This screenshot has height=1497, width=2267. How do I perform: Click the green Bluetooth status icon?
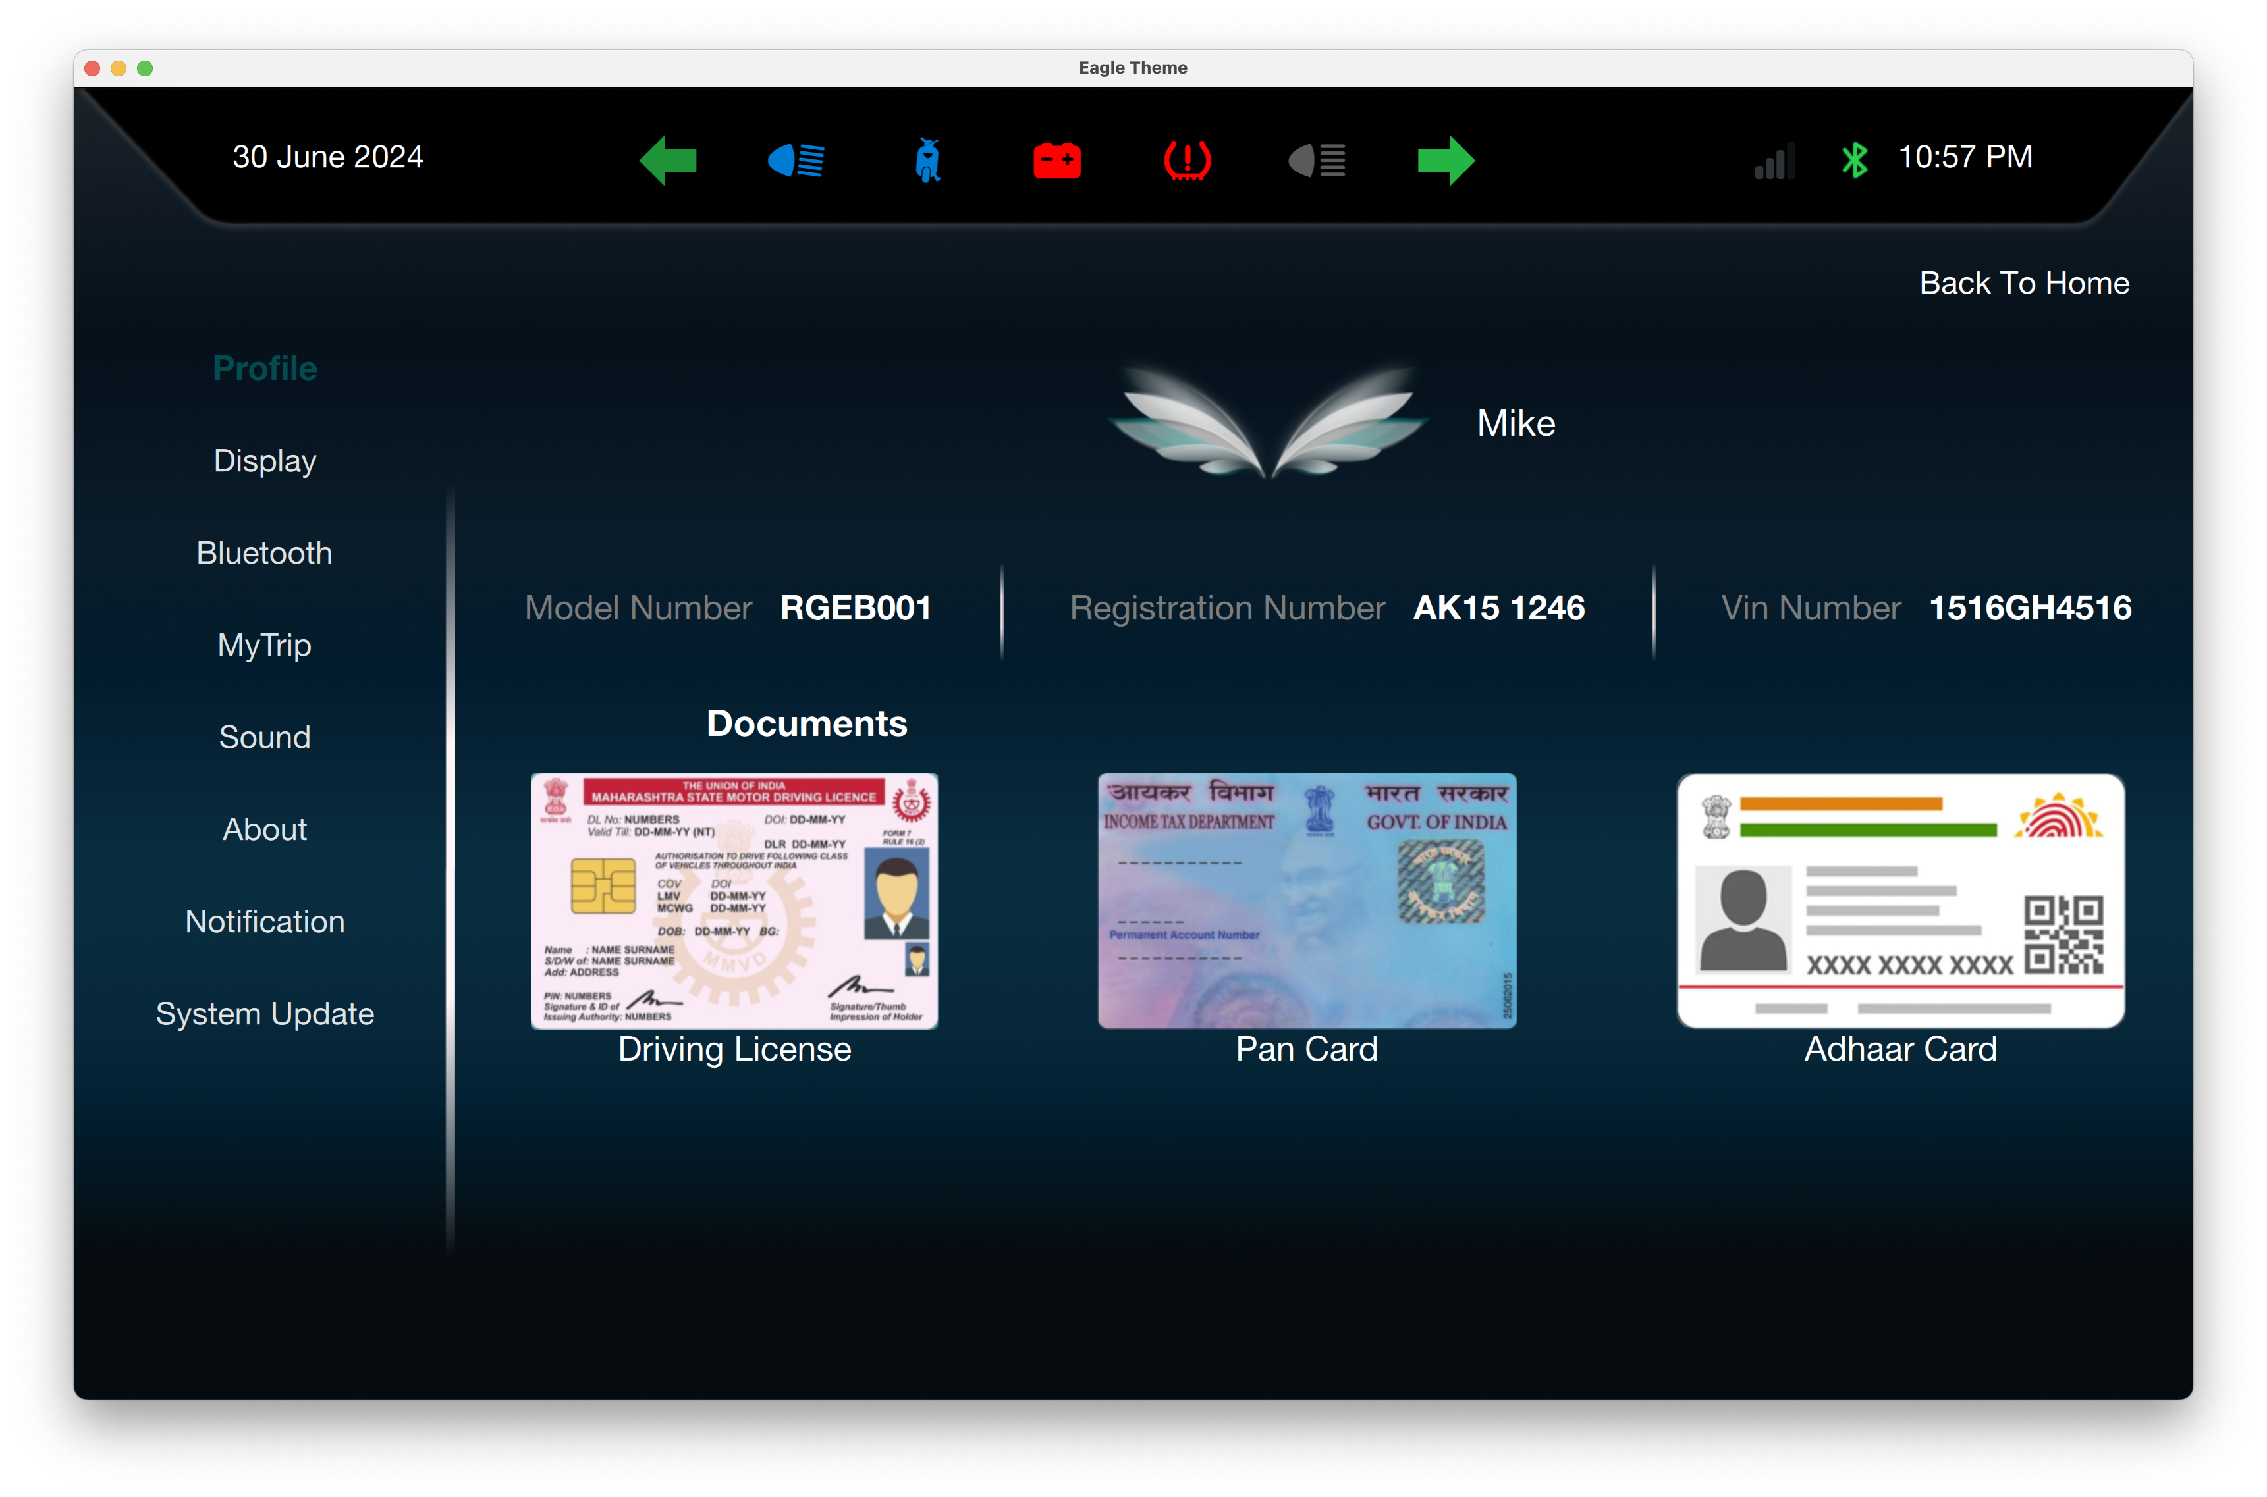coord(1855,159)
